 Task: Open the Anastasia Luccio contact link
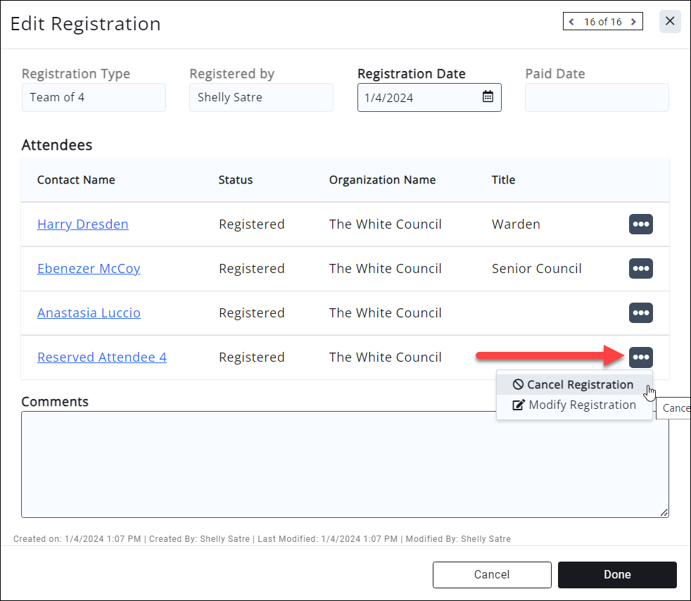(x=89, y=313)
